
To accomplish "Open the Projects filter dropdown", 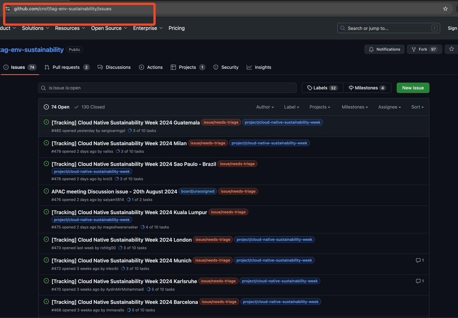I will point(320,107).
